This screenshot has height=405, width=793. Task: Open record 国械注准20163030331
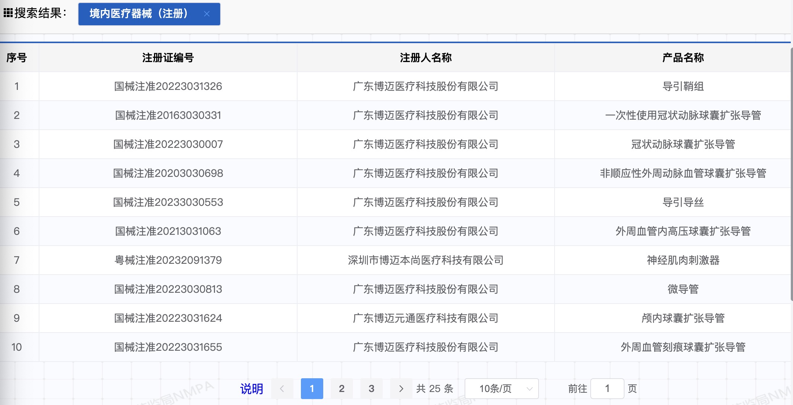click(168, 115)
